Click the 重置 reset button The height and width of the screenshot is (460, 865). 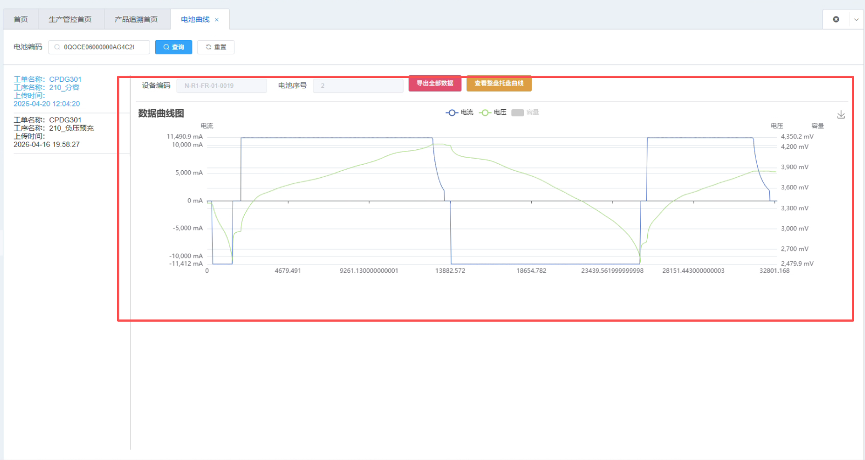pos(216,47)
